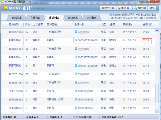The image size is (161, 120).
Task: Click the 类型 column header
Action: pos(104,24)
